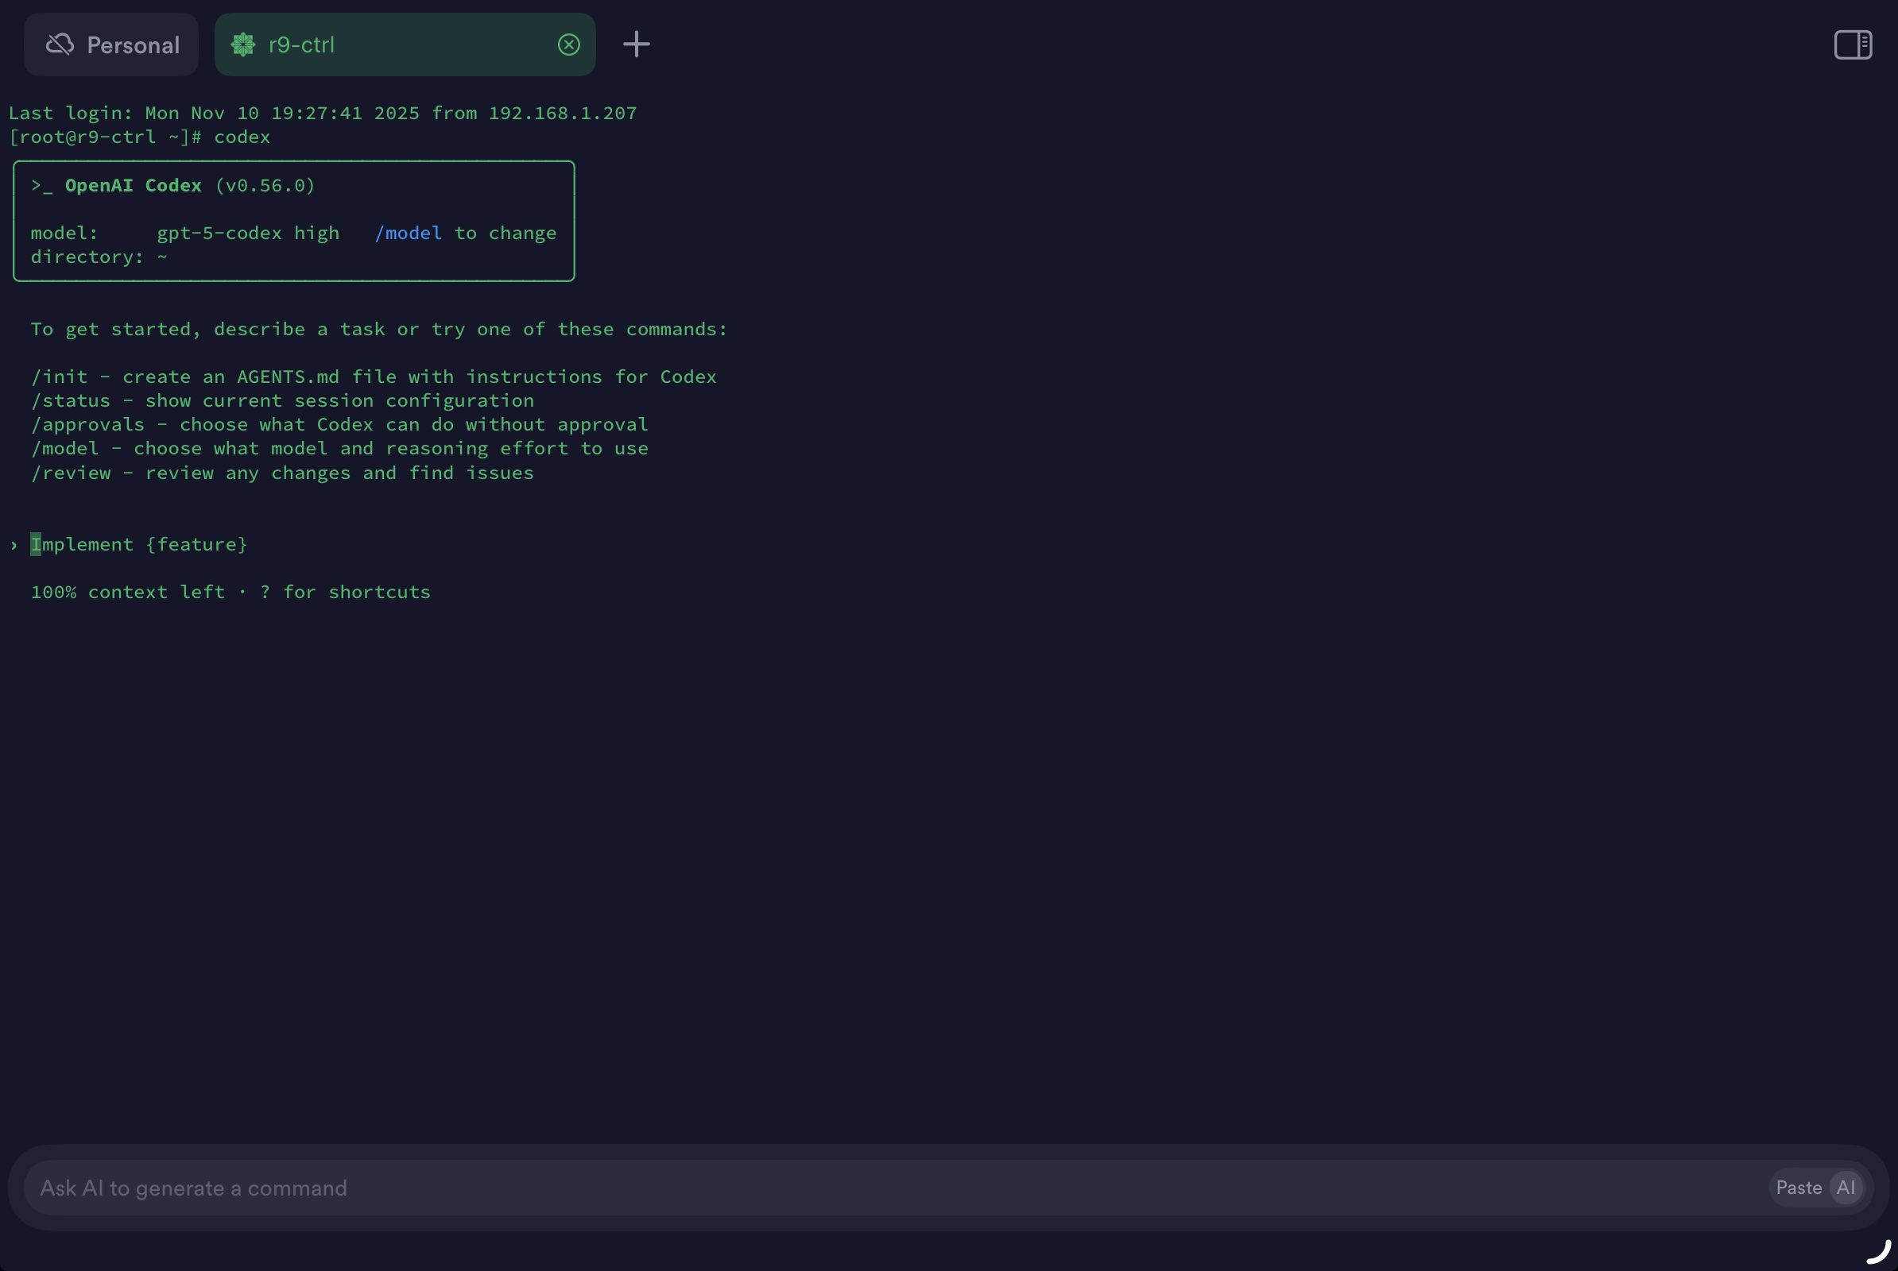
Task: Click the cloud-off icon on Personal tab
Action: pyautogui.click(x=60, y=44)
